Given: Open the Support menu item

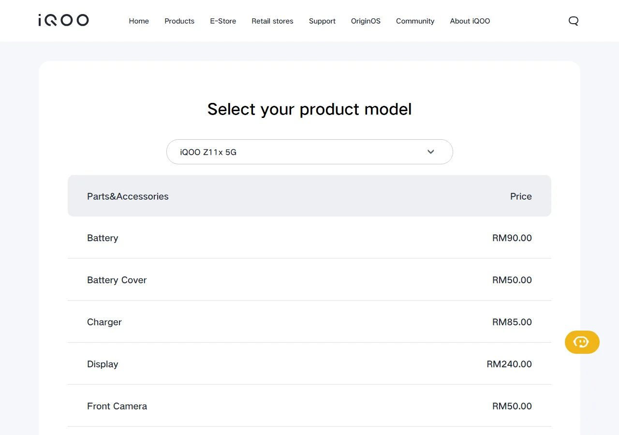Looking at the screenshot, I should pos(322,21).
